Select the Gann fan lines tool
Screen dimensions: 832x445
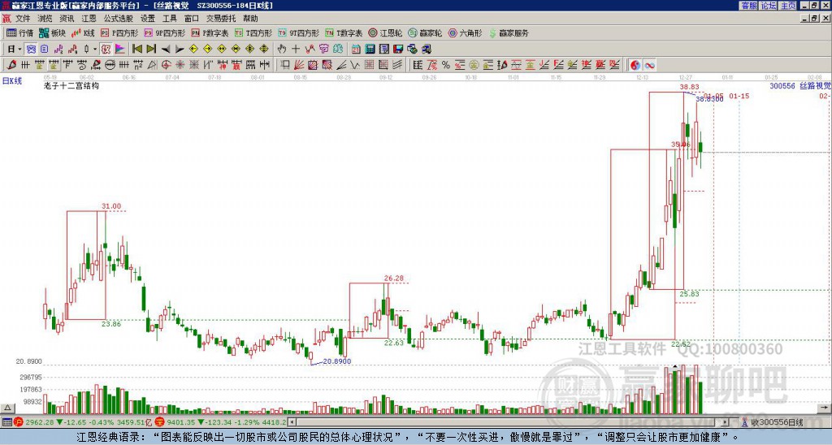[299, 65]
